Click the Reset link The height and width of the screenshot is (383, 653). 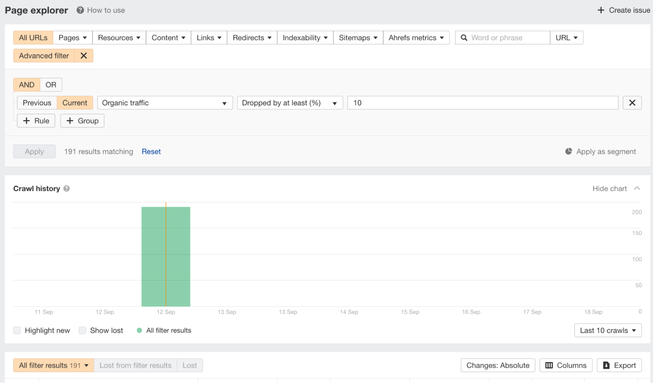coord(151,151)
